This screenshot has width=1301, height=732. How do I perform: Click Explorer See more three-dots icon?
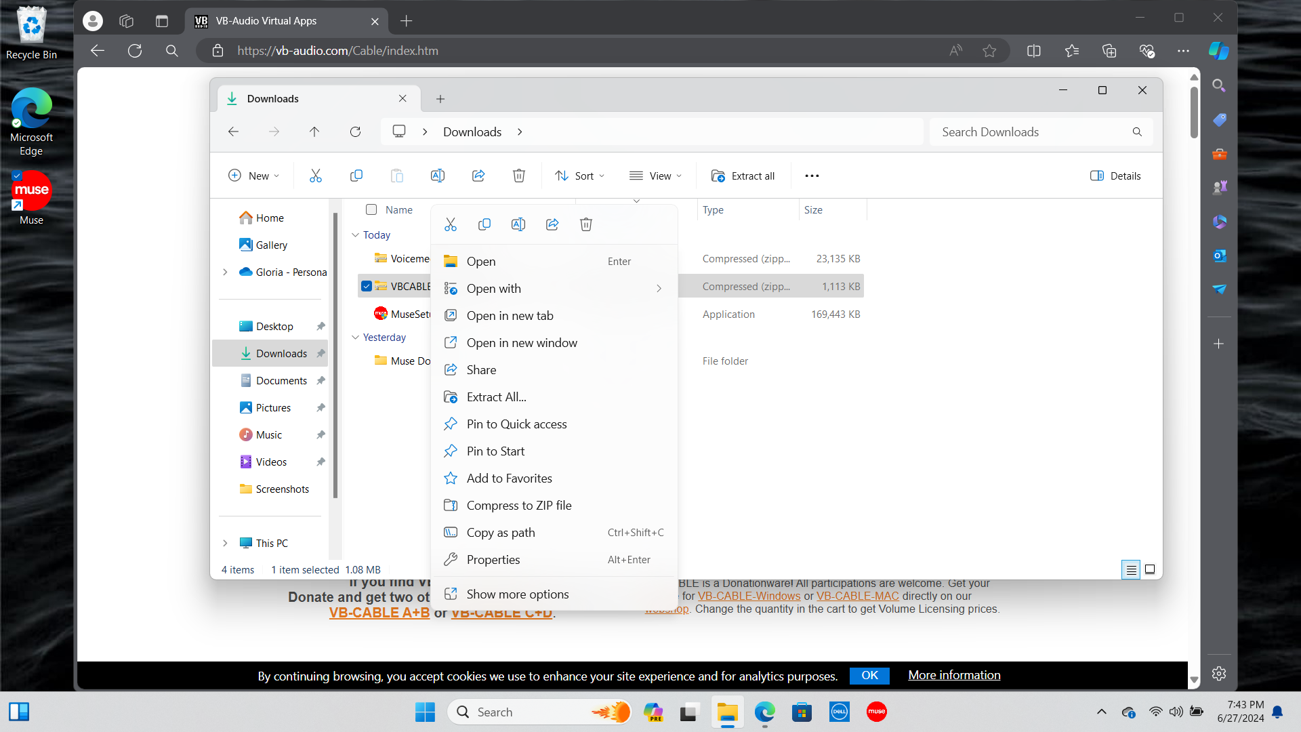(812, 176)
